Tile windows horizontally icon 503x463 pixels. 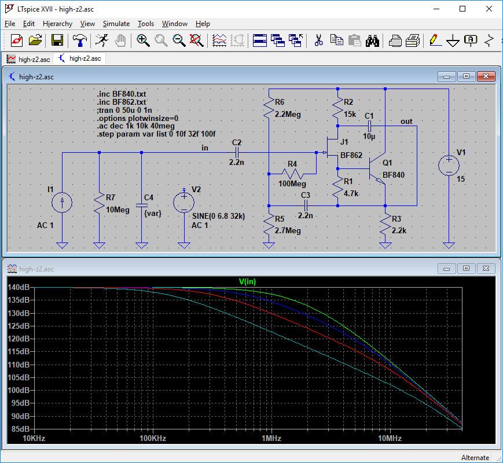[260, 41]
